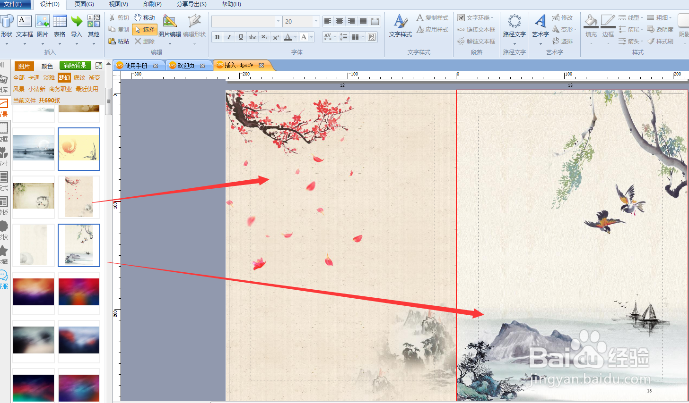
Task: Click the 填充 fill bucket icon
Action: (591, 22)
